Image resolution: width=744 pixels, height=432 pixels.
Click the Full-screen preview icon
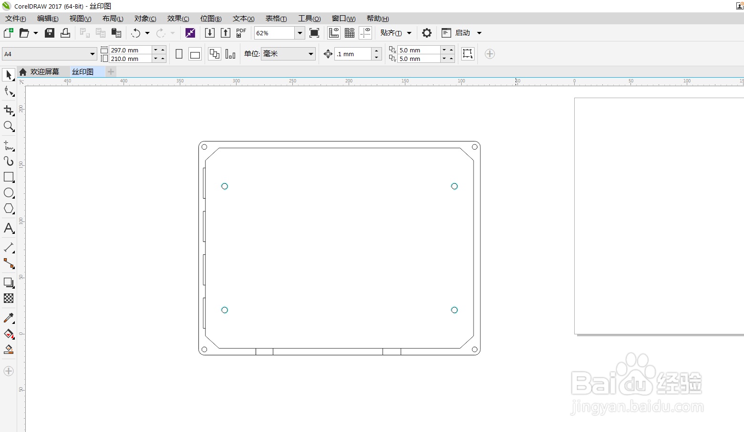[314, 33]
